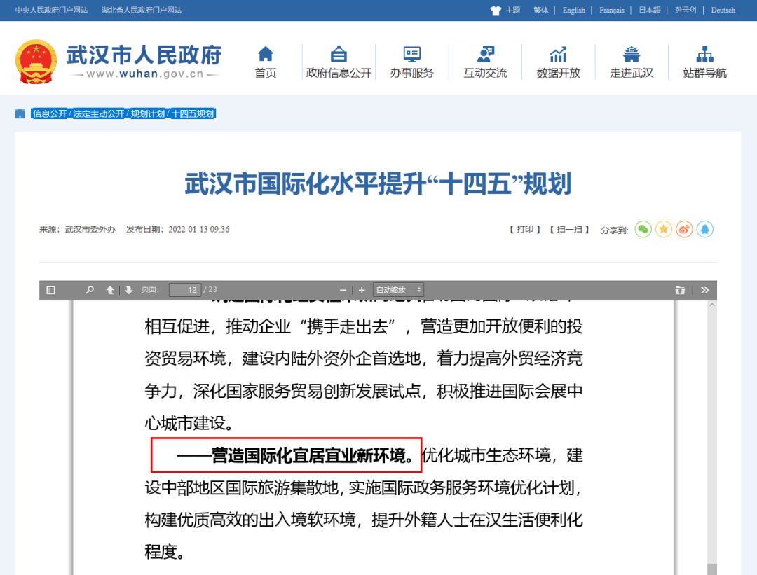Open 站群导航 navigation item
Viewport: 757px width, 575px height.
pyautogui.click(x=705, y=62)
